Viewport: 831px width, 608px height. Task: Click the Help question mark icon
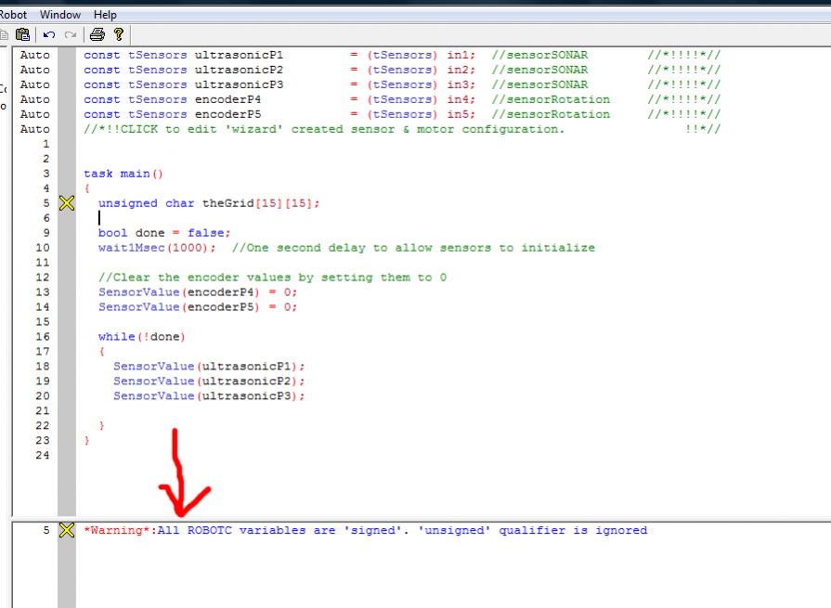point(119,35)
